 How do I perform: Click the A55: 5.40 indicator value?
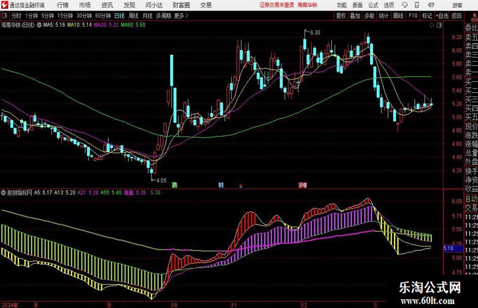(x=111, y=193)
